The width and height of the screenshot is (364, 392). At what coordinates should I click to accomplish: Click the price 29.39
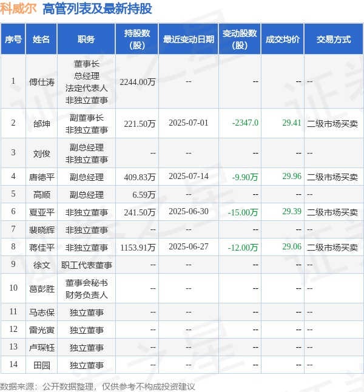tap(292, 212)
